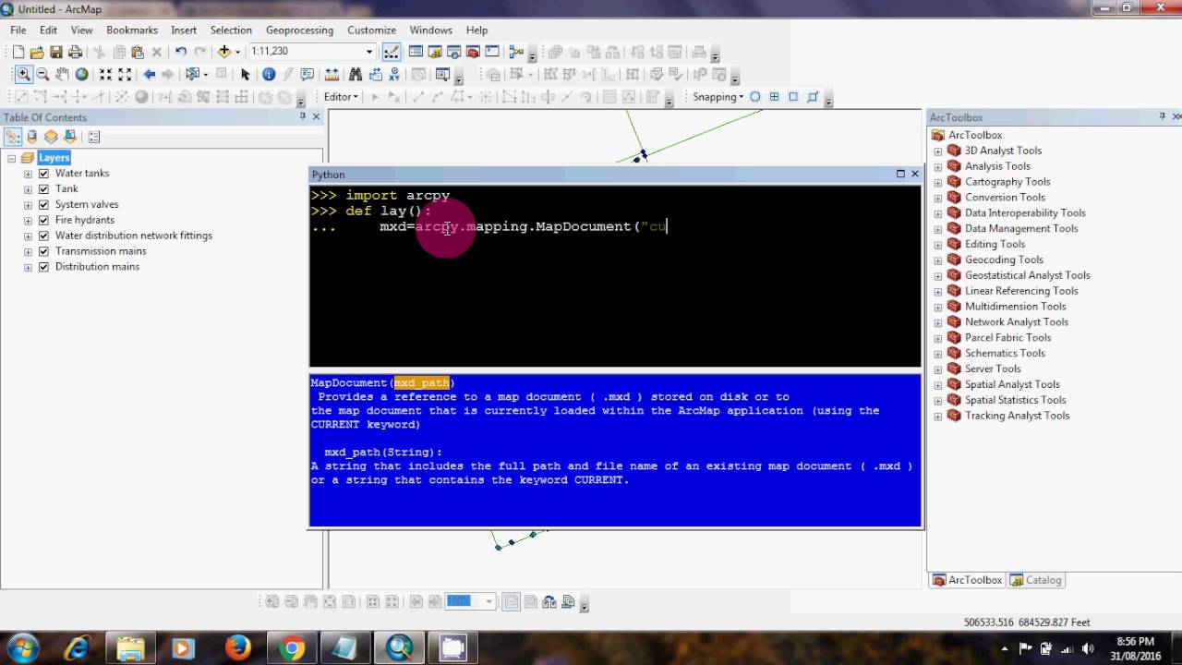Expand the Spatial Analyst Tools toolbox
This screenshot has width=1182, height=665.
click(x=938, y=385)
